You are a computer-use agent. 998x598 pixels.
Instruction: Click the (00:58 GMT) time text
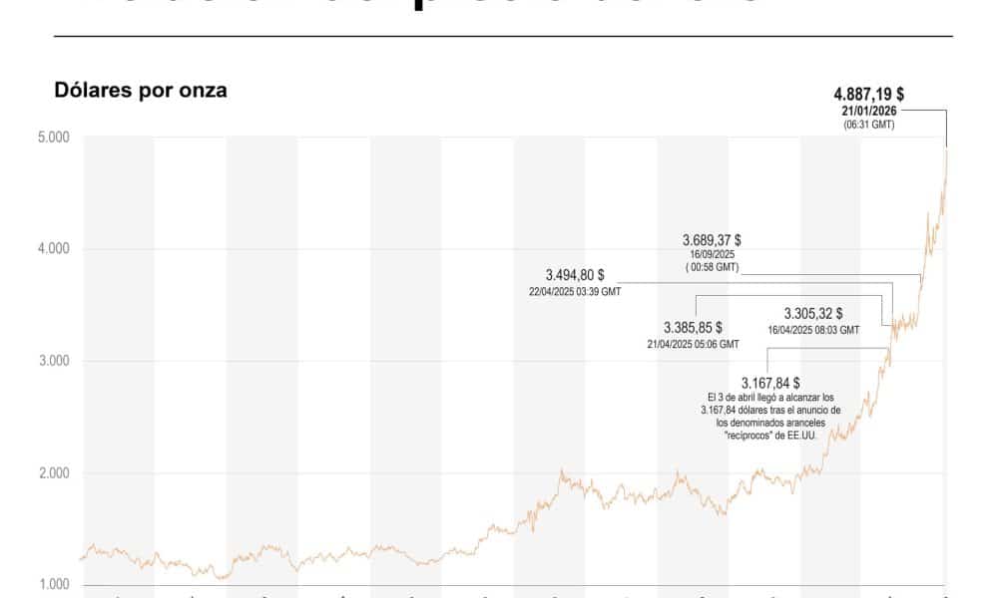712,268
